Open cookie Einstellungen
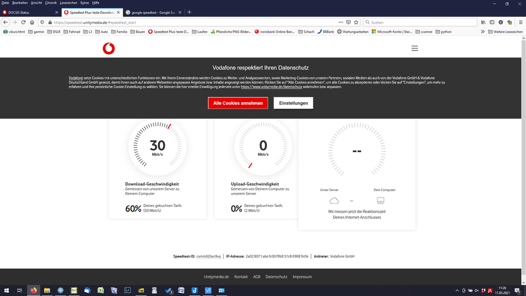Viewport: 526px width, 296px height. 293,103
